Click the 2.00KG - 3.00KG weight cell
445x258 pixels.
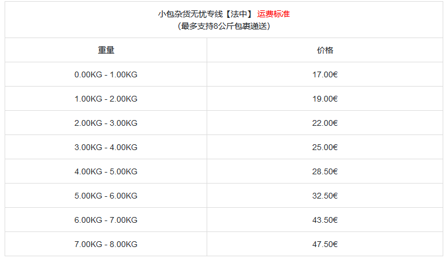point(106,123)
